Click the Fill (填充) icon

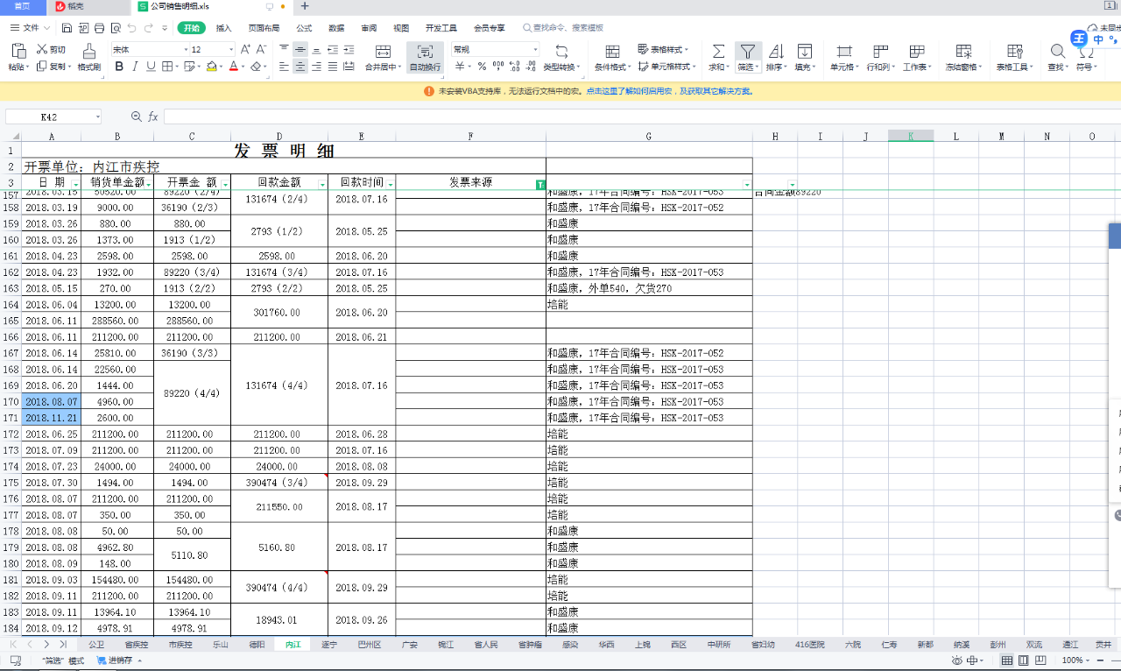pos(804,51)
